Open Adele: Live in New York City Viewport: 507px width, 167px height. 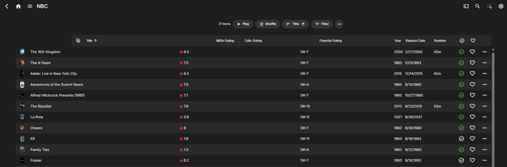click(x=54, y=74)
